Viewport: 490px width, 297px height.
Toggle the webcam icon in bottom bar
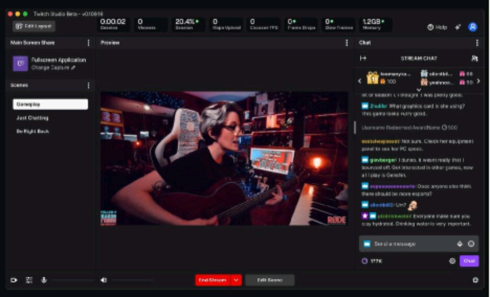14,280
